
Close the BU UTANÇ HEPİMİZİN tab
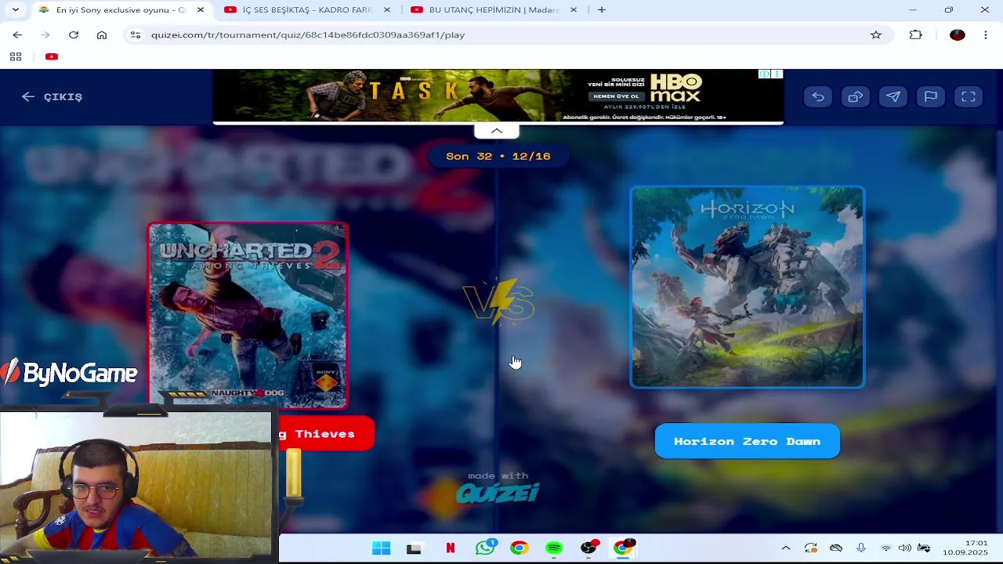tap(574, 9)
